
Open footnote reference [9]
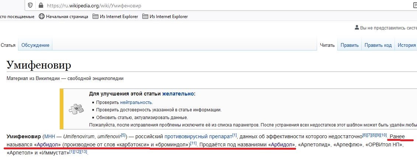[378, 135]
